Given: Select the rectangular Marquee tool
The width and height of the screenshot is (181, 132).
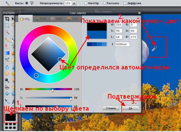Looking at the screenshot, I should (x=7, y=25).
